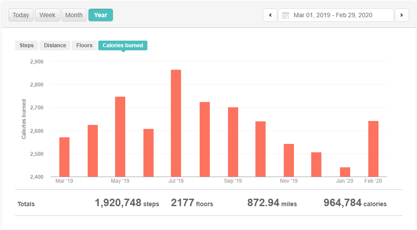This screenshot has width=417, height=230.
Task: Click the July 2019 bar
Action: pyautogui.click(x=176, y=123)
